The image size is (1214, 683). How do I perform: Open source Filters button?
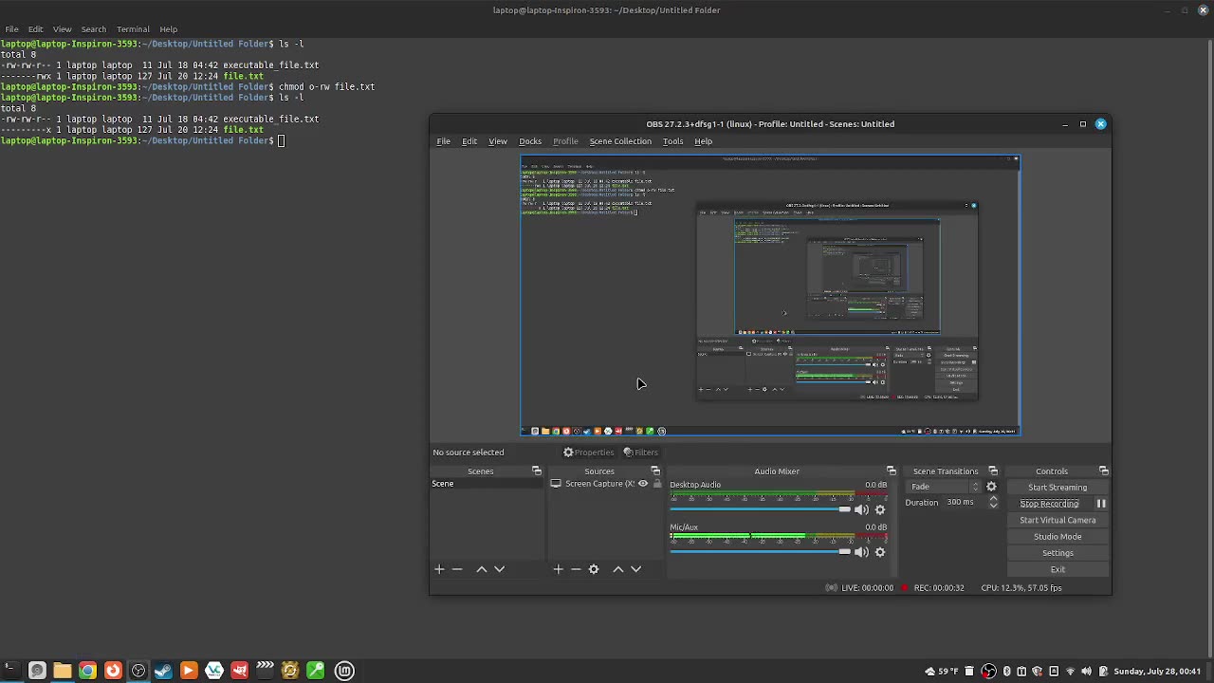[x=641, y=452]
